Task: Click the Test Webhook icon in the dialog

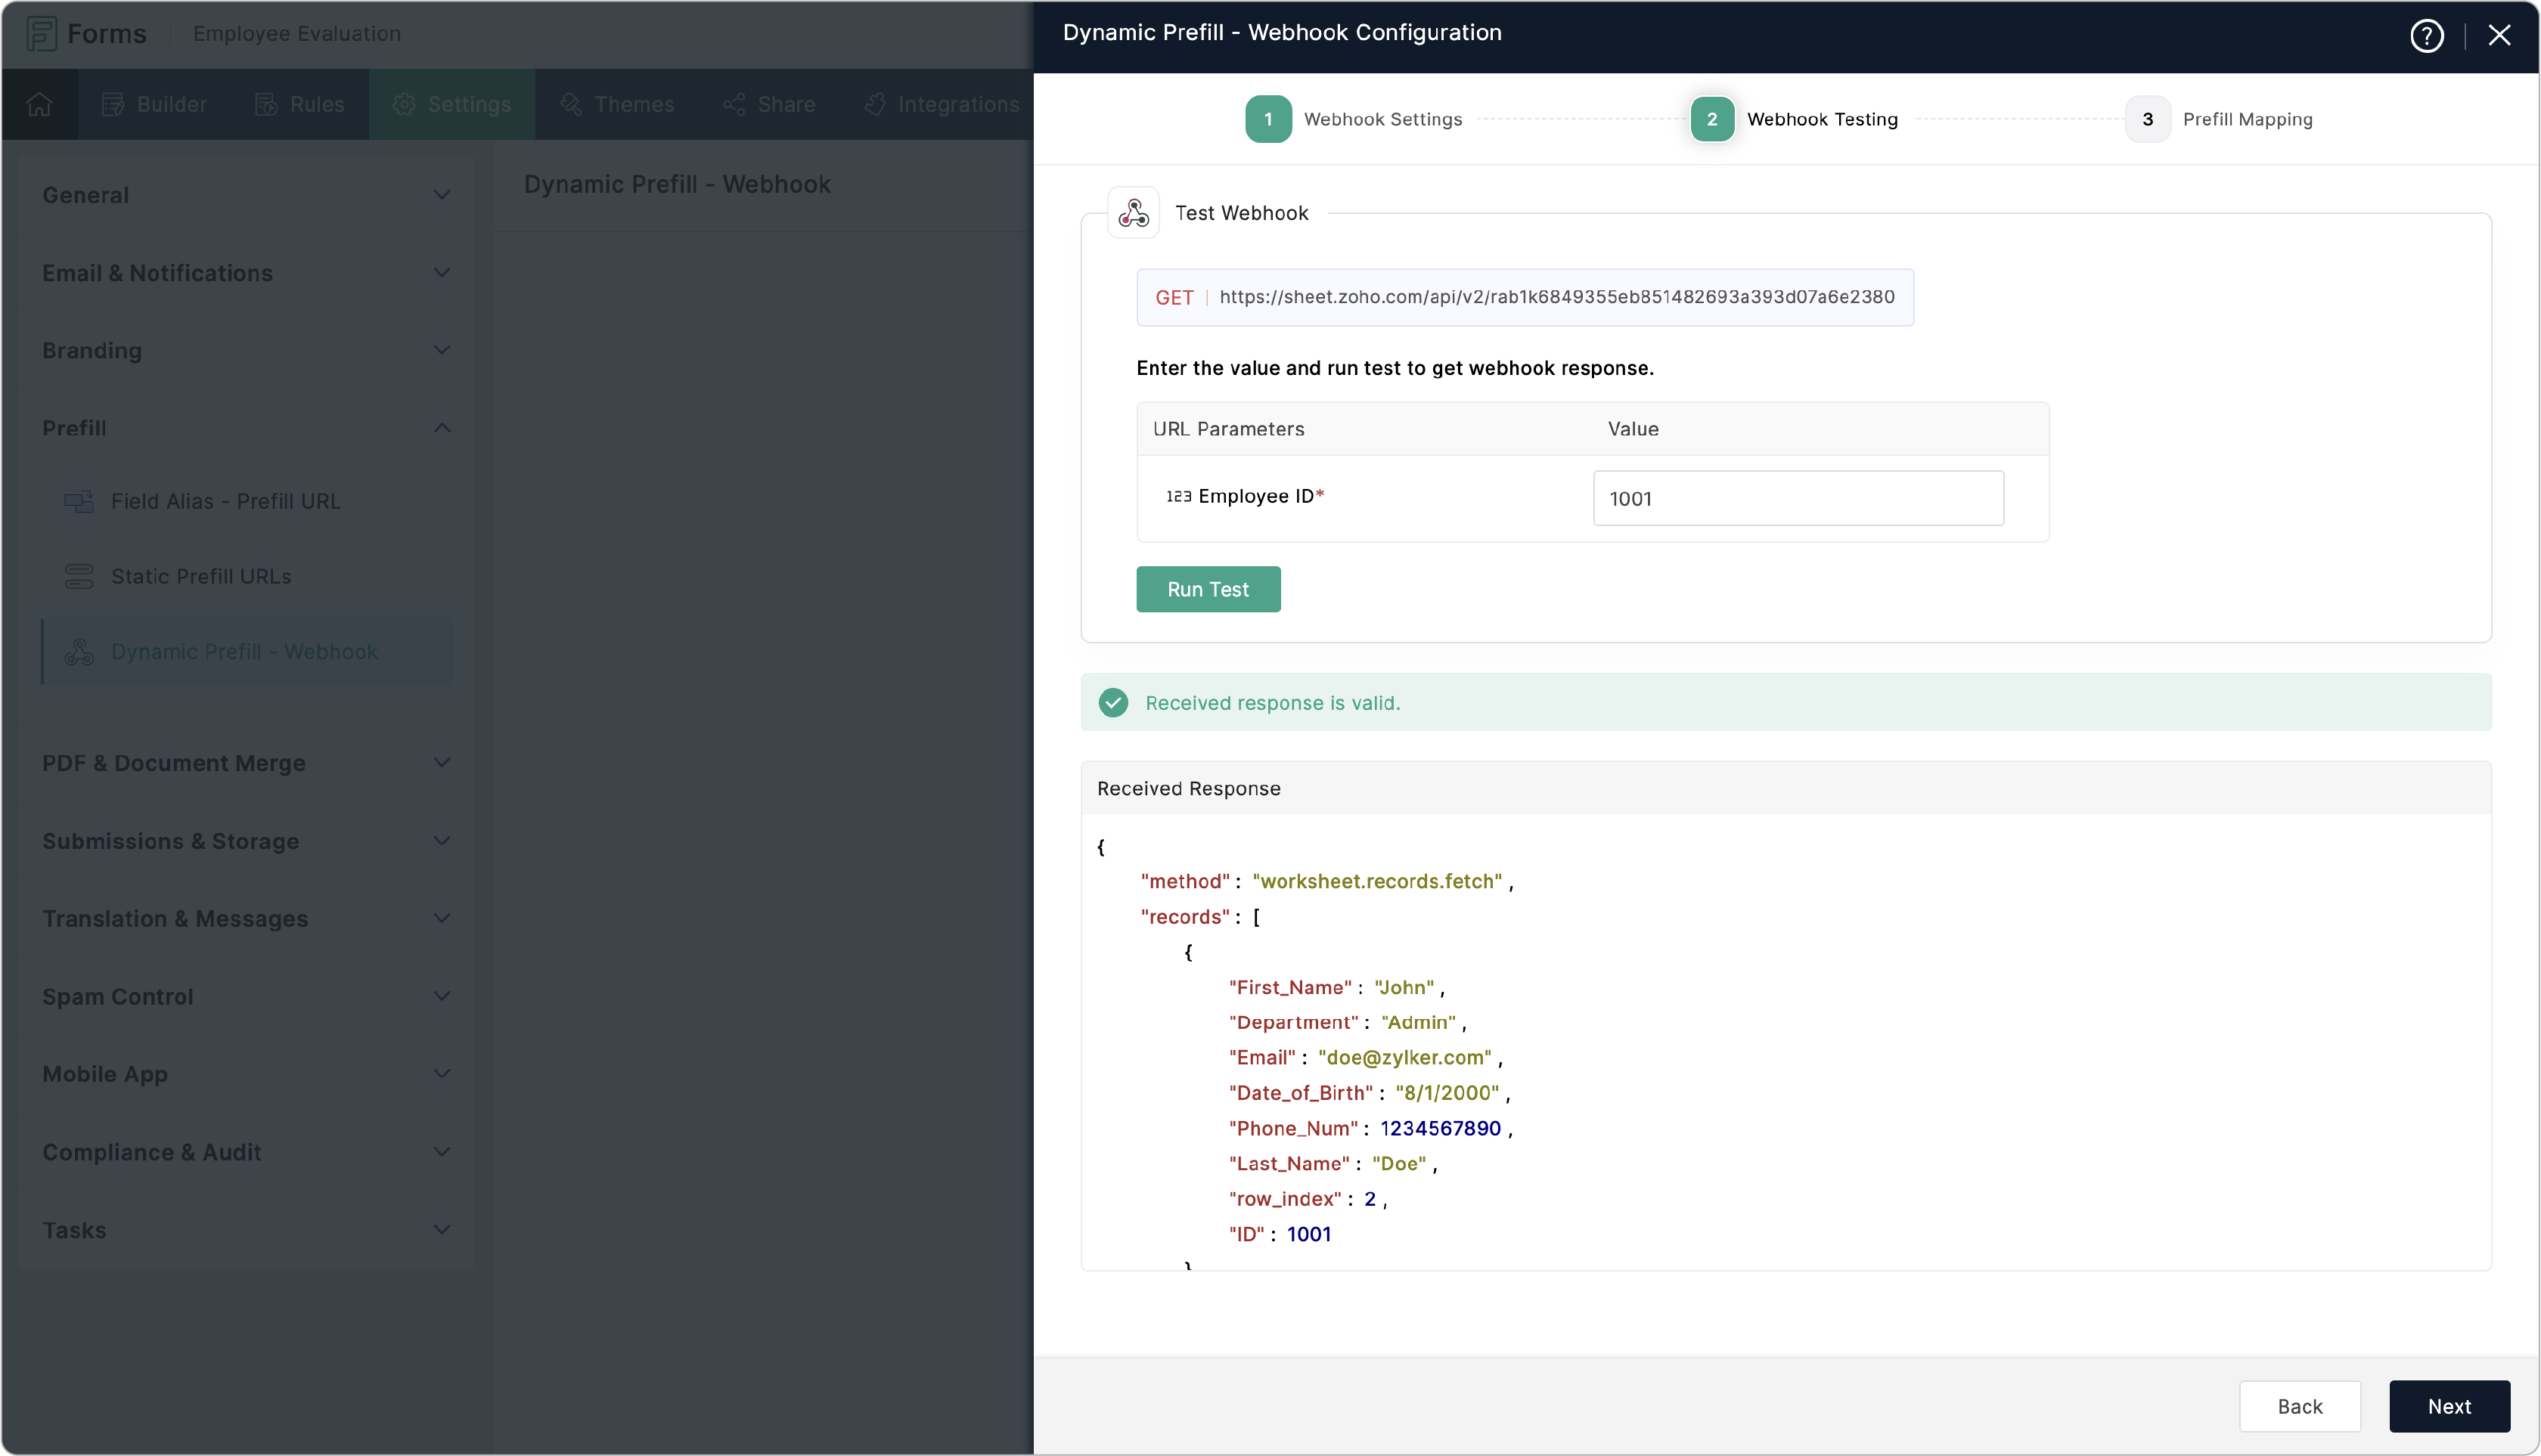Action: 1132,212
